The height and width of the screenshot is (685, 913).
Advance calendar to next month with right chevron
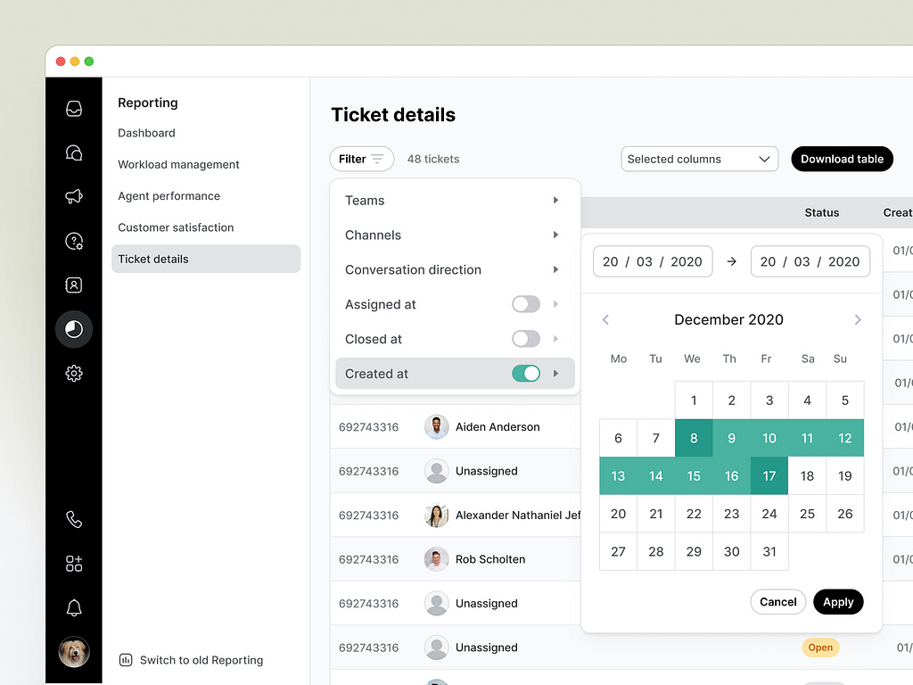(x=857, y=319)
